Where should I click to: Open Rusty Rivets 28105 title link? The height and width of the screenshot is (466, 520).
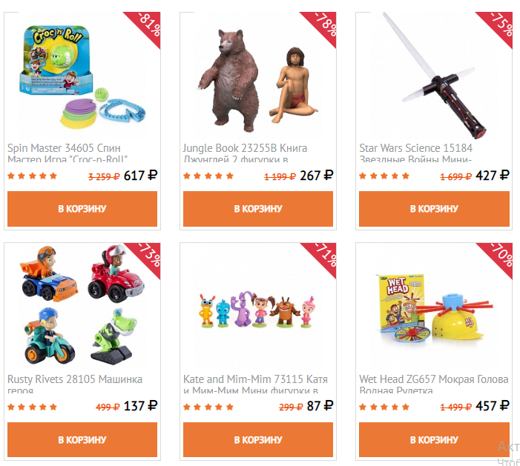[x=75, y=384]
